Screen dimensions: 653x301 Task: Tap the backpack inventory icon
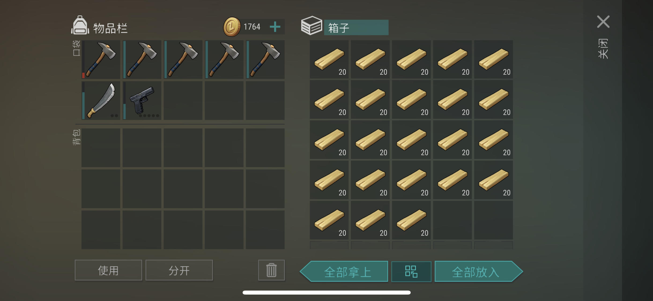point(80,25)
